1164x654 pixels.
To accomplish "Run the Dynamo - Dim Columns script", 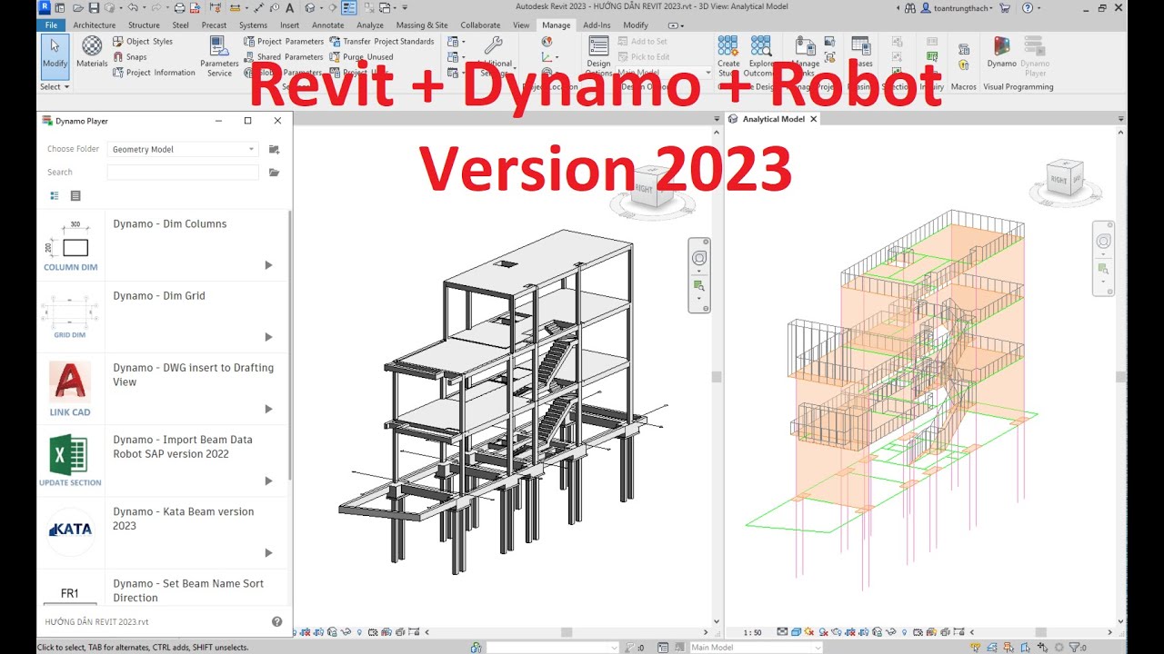I will (268, 265).
